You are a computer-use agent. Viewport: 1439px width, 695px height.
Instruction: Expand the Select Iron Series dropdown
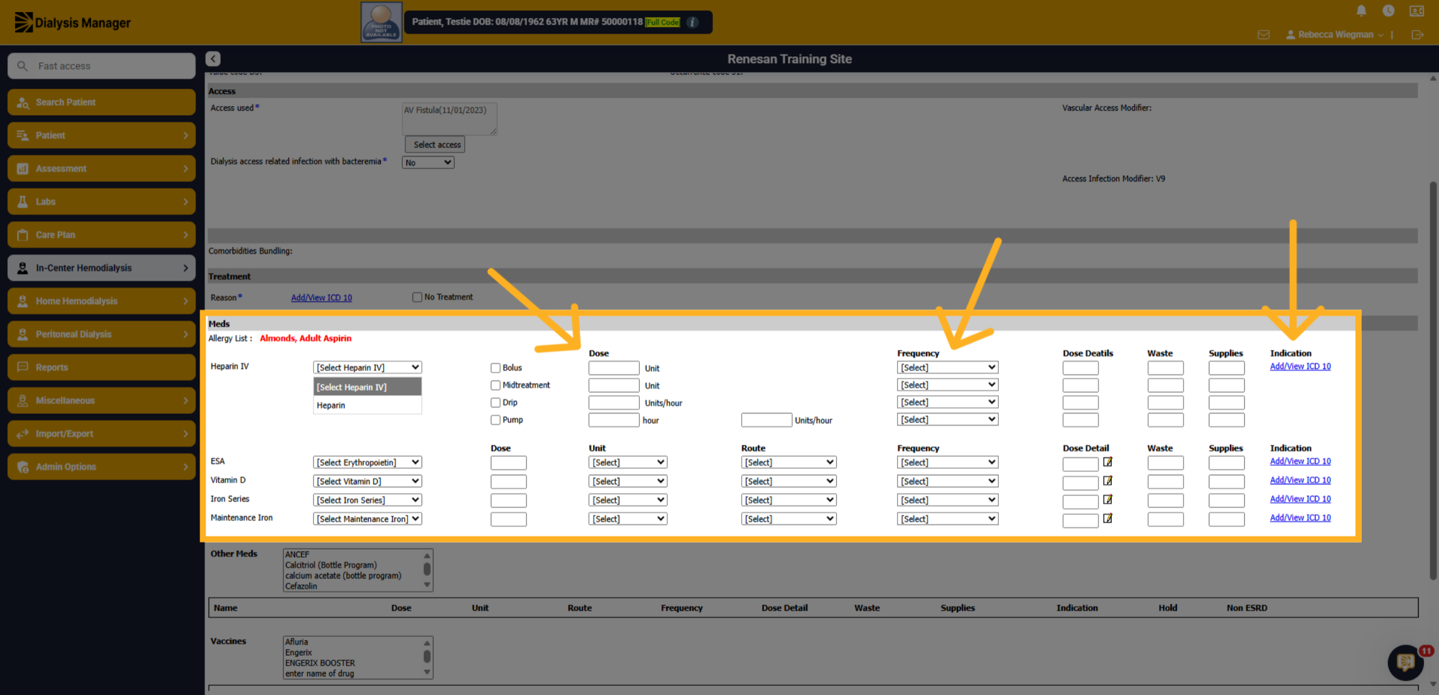367,500
